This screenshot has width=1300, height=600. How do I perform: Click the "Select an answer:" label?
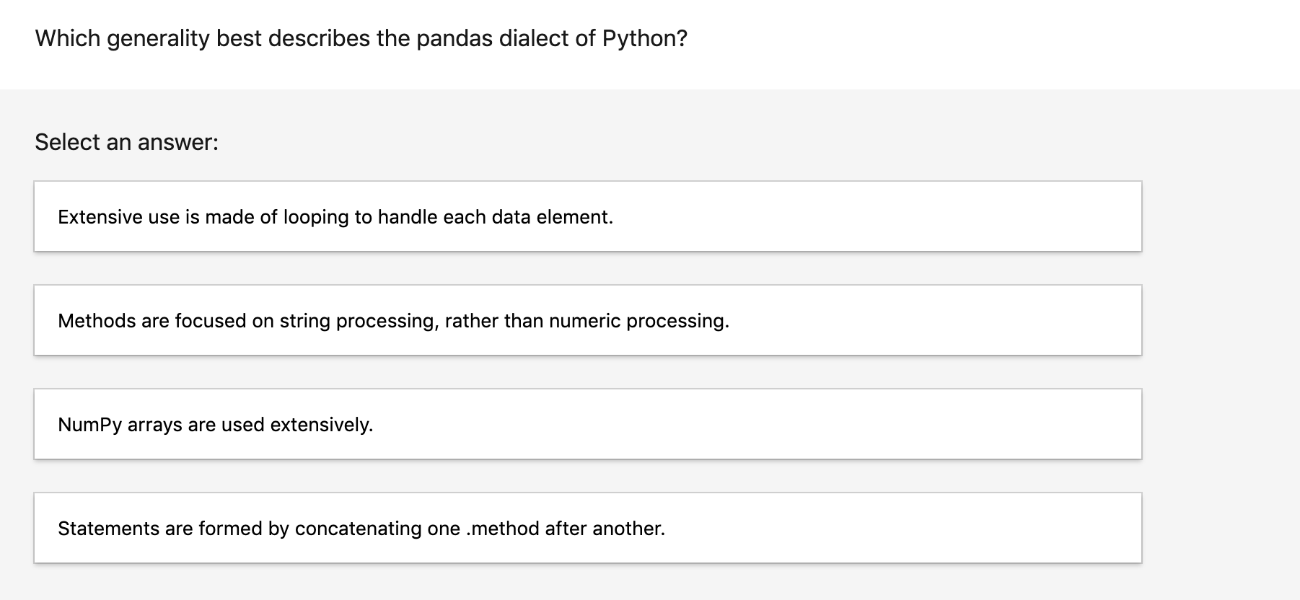point(126,142)
